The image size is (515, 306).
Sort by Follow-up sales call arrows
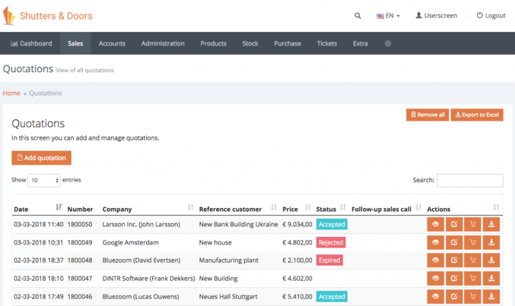pos(418,207)
